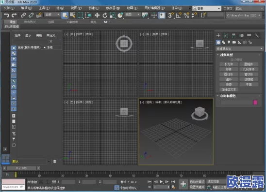Click the 茶壶 teapot button
Viewport: 266px width, 192px height.
tap(229, 84)
